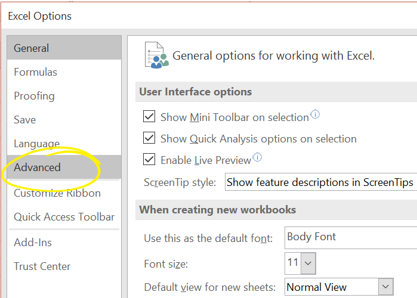This screenshot has height=298, width=417.
Task: Select Quick Access Toolbar category
Action: (64, 217)
